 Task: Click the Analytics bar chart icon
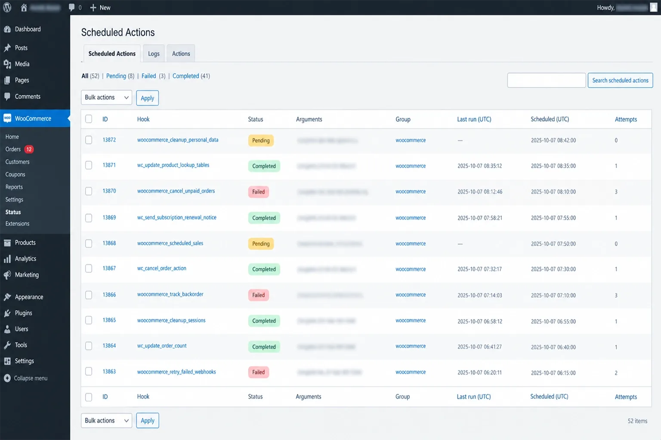tap(7, 259)
